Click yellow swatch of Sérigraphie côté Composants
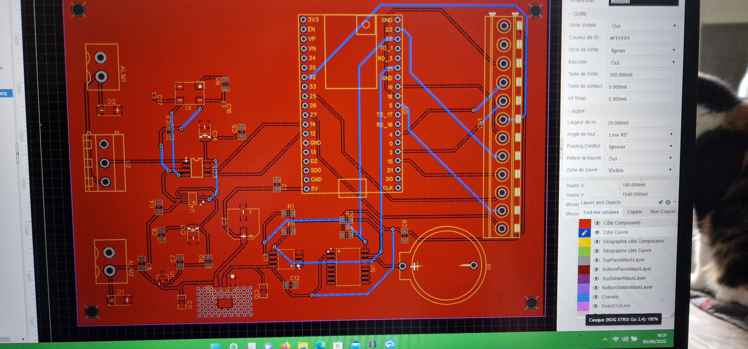The height and width of the screenshot is (349, 748). pos(585,242)
